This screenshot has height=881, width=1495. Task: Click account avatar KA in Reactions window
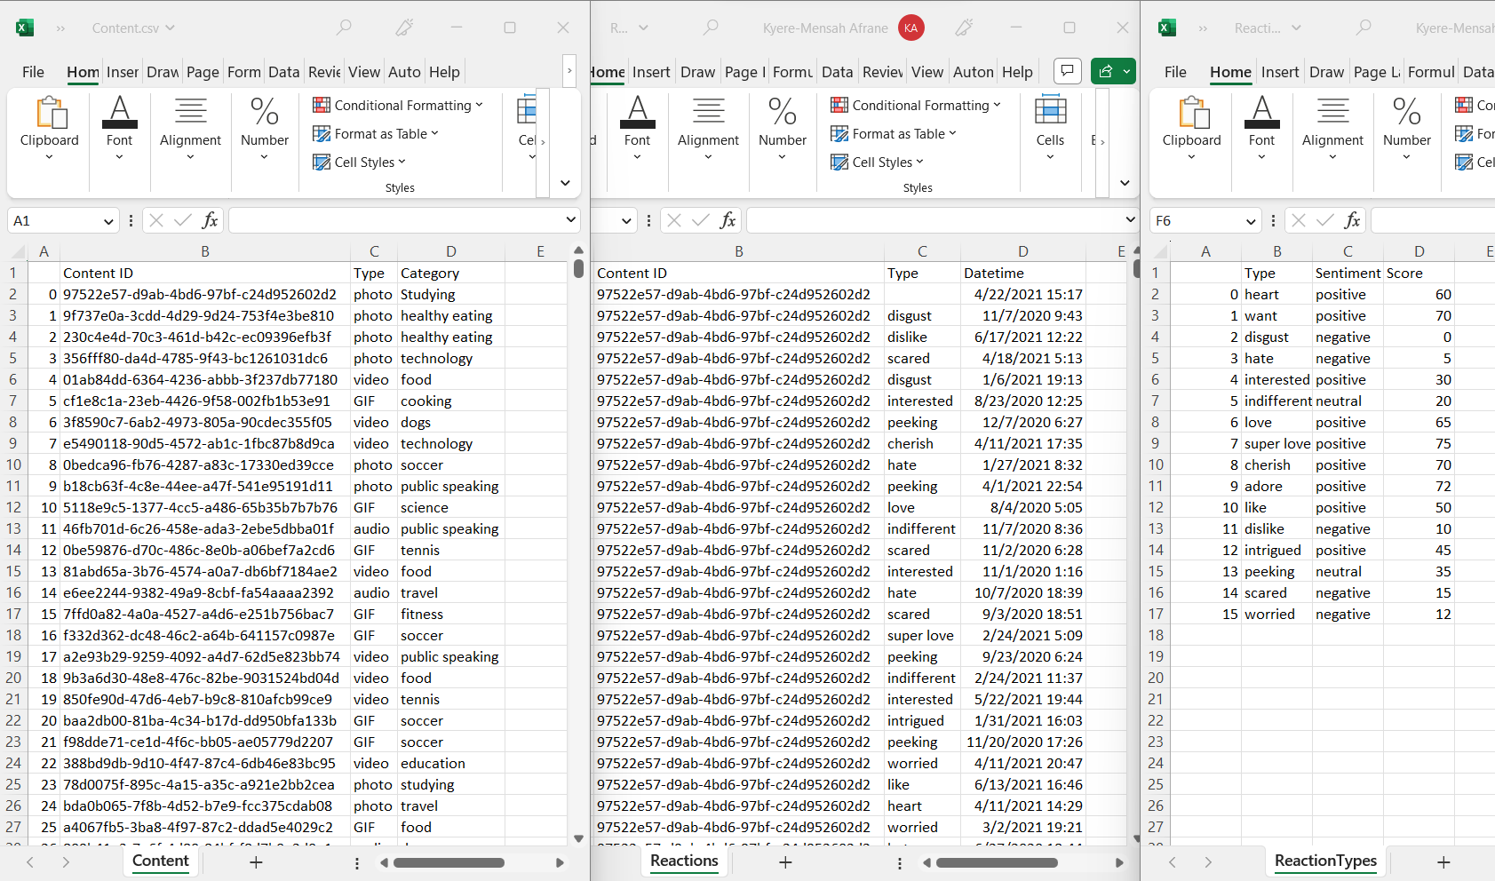[911, 28]
